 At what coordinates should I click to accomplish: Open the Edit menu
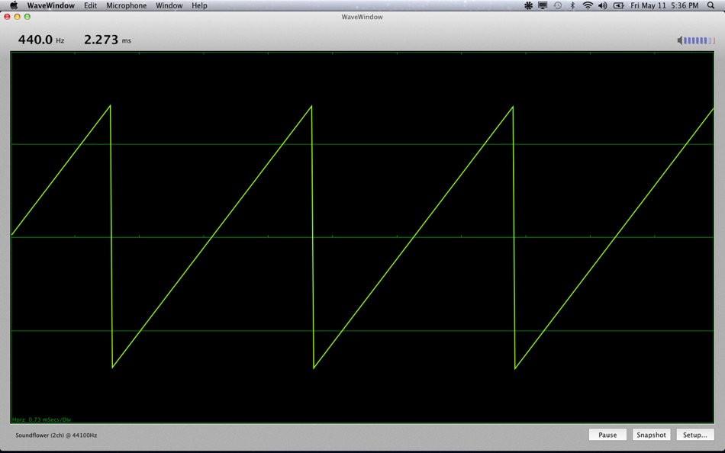tap(90, 5)
